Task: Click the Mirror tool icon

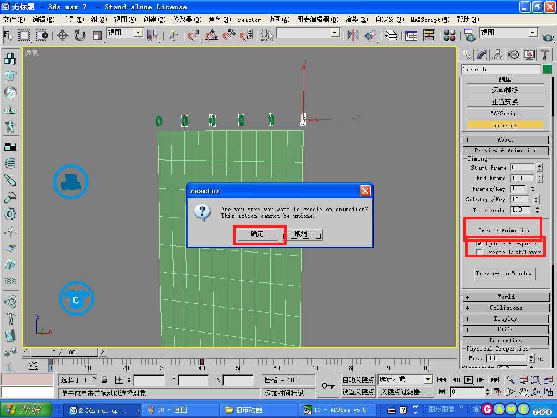Action: tap(352, 35)
